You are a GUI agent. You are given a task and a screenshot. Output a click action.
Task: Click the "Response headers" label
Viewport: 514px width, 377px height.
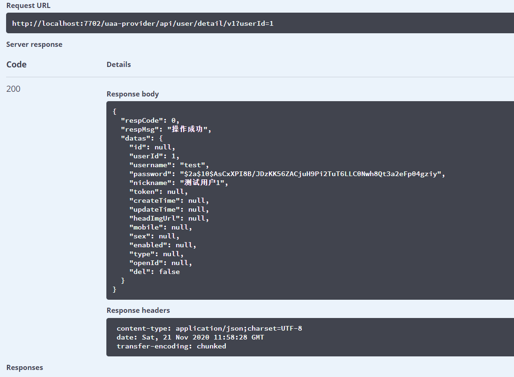point(138,310)
